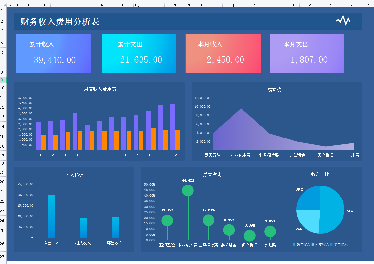
Task: Select the 本月支出 summary card
Action: [306, 54]
